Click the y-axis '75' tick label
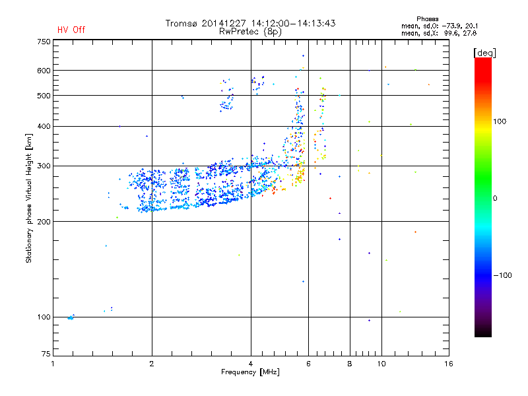Viewport: 528px width, 396px height. point(46,354)
